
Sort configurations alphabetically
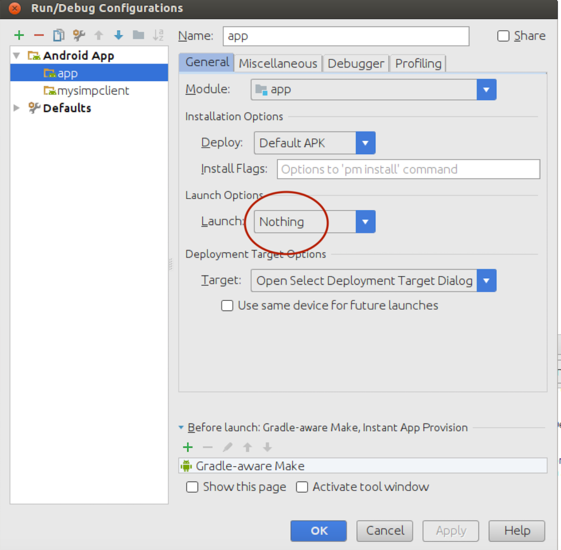click(158, 35)
